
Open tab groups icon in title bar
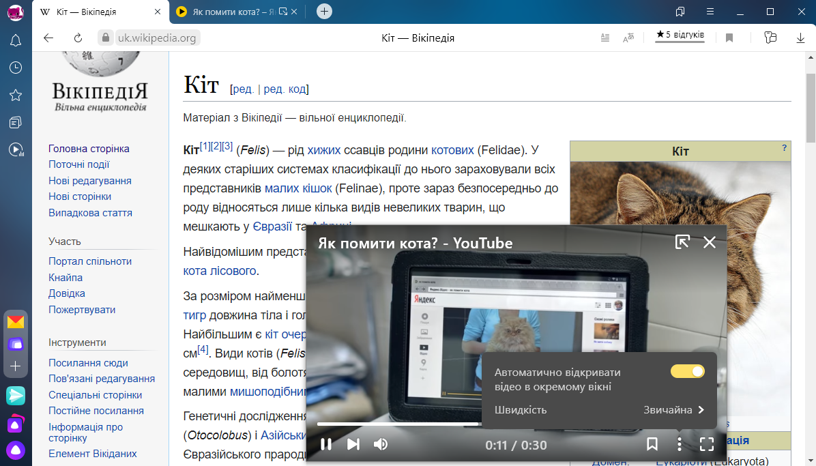680,12
